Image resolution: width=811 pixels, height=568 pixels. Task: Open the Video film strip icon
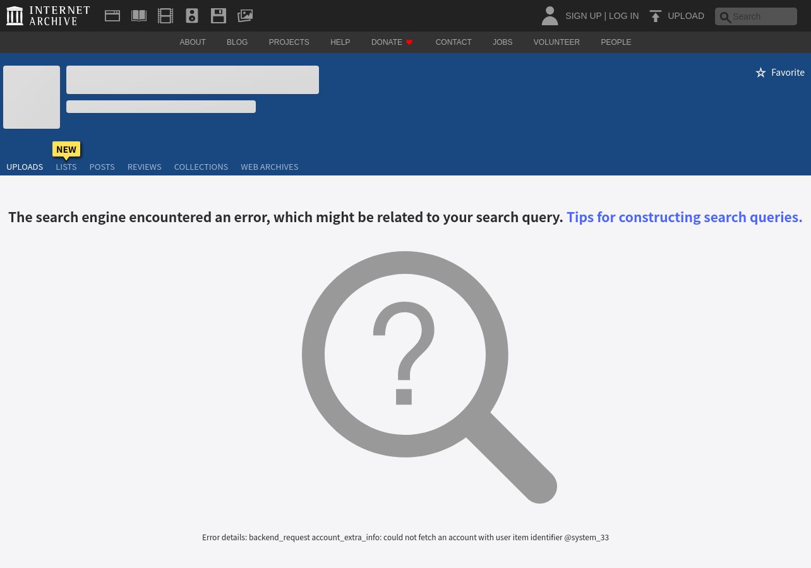click(x=165, y=16)
